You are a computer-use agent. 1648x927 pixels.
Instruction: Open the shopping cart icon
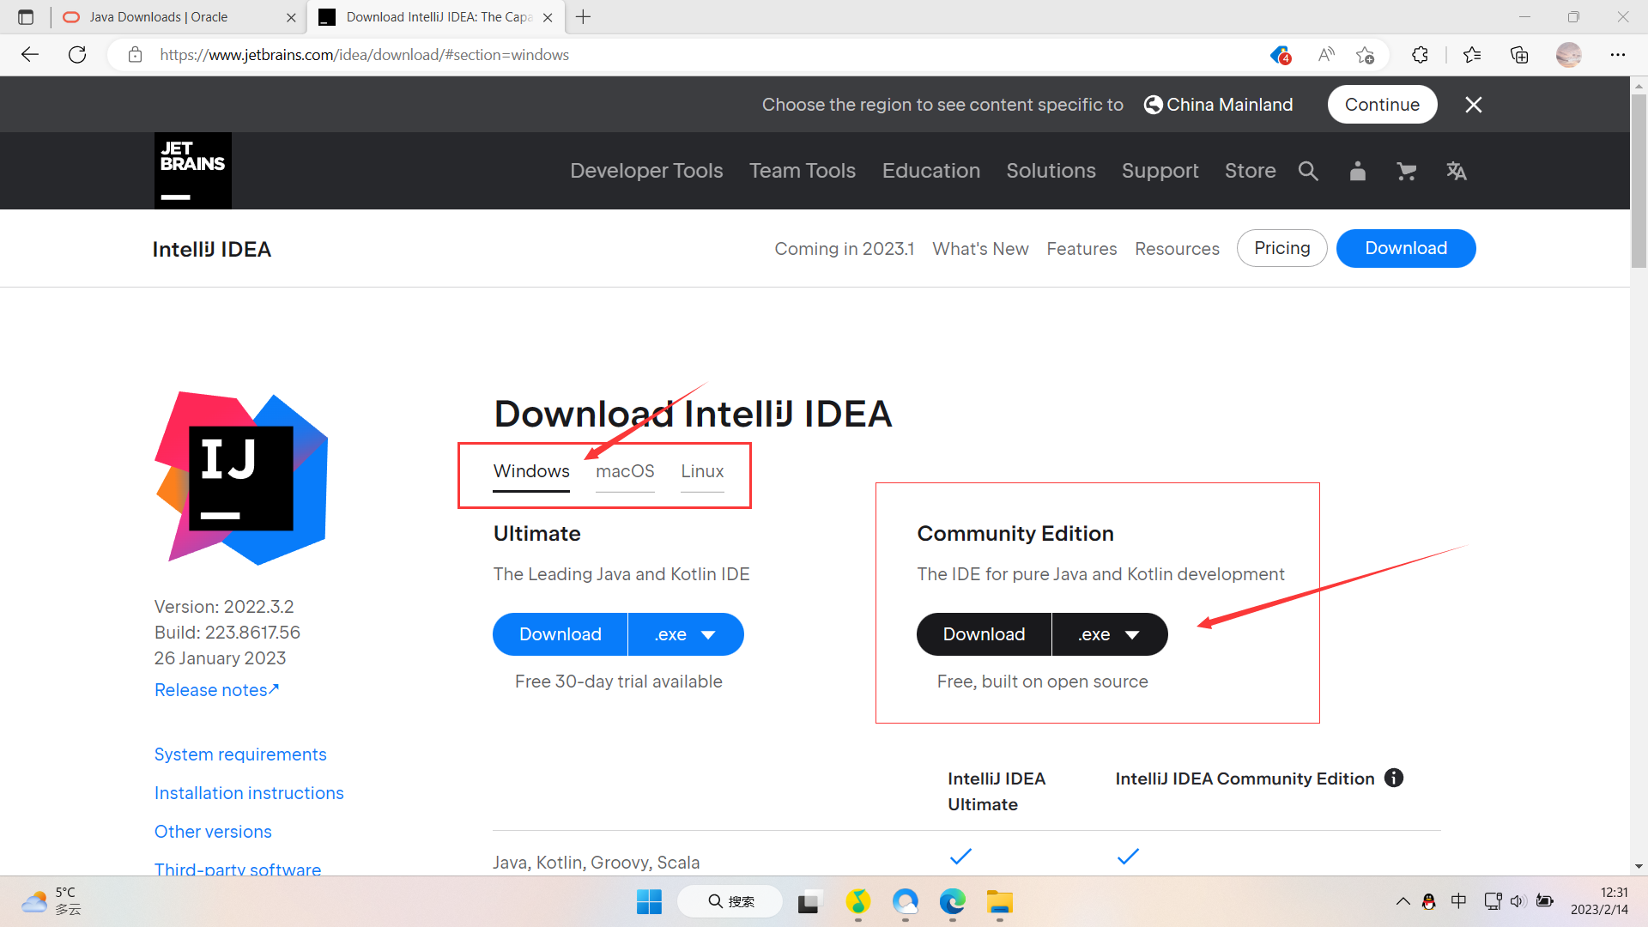pyautogui.click(x=1406, y=171)
